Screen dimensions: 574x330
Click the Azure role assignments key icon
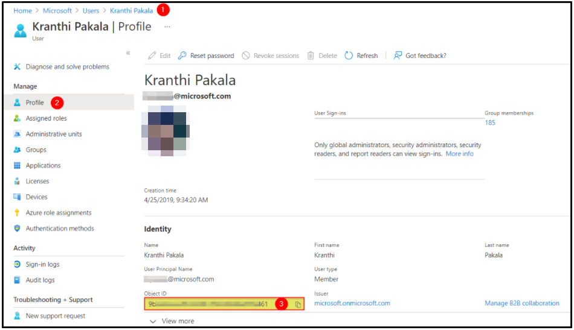17,212
